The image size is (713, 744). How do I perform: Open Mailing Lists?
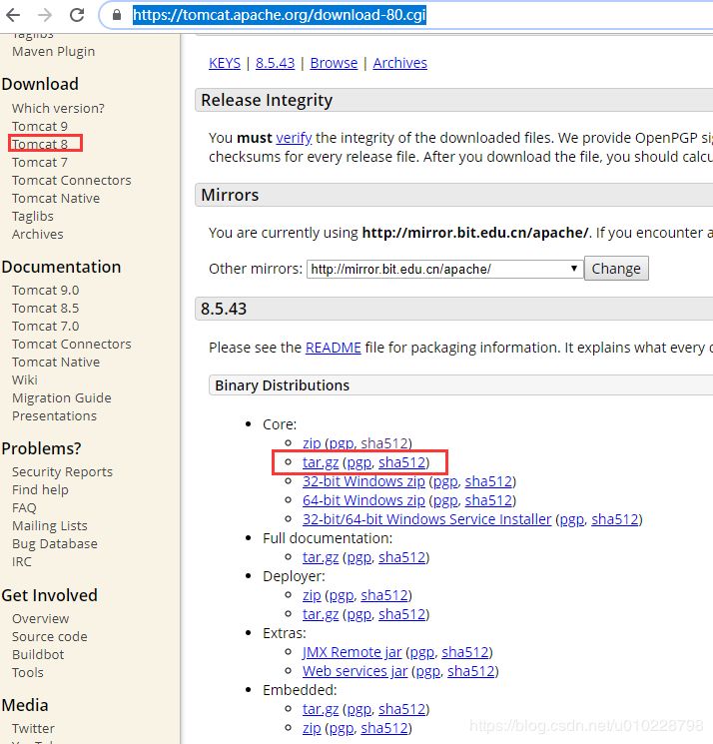pyautogui.click(x=50, y=526)
